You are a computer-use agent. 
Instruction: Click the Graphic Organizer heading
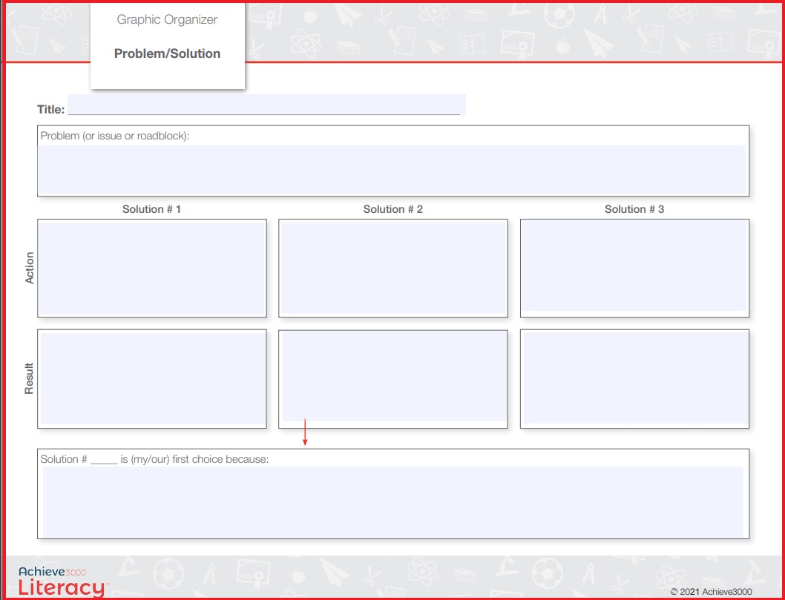167,20
